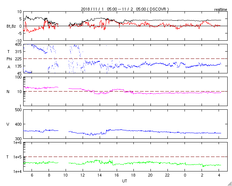
Task: Click the '315' tick on the Phi axis
Action: [x=18, y=52]
